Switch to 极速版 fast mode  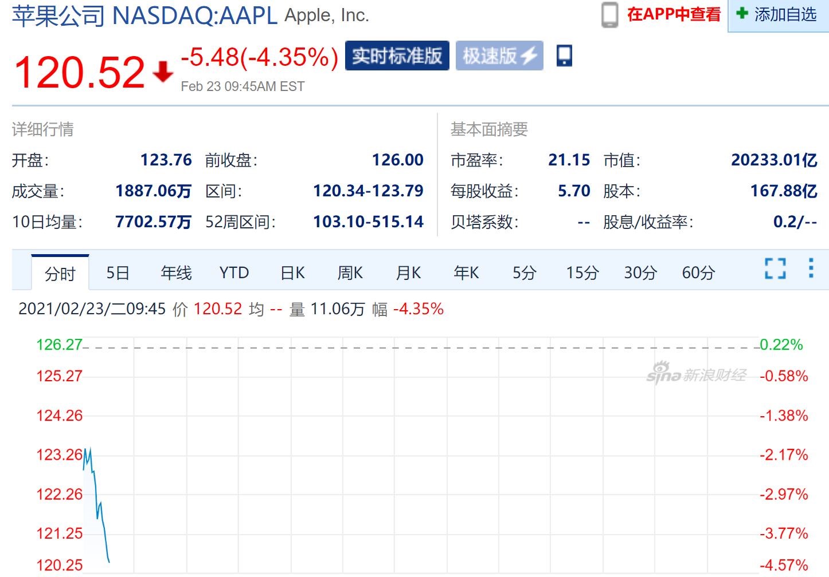(499, 56)
